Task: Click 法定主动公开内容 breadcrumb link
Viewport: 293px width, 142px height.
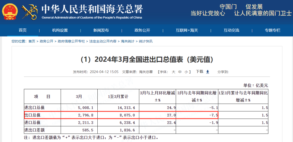Action: [x=103, y=41]
